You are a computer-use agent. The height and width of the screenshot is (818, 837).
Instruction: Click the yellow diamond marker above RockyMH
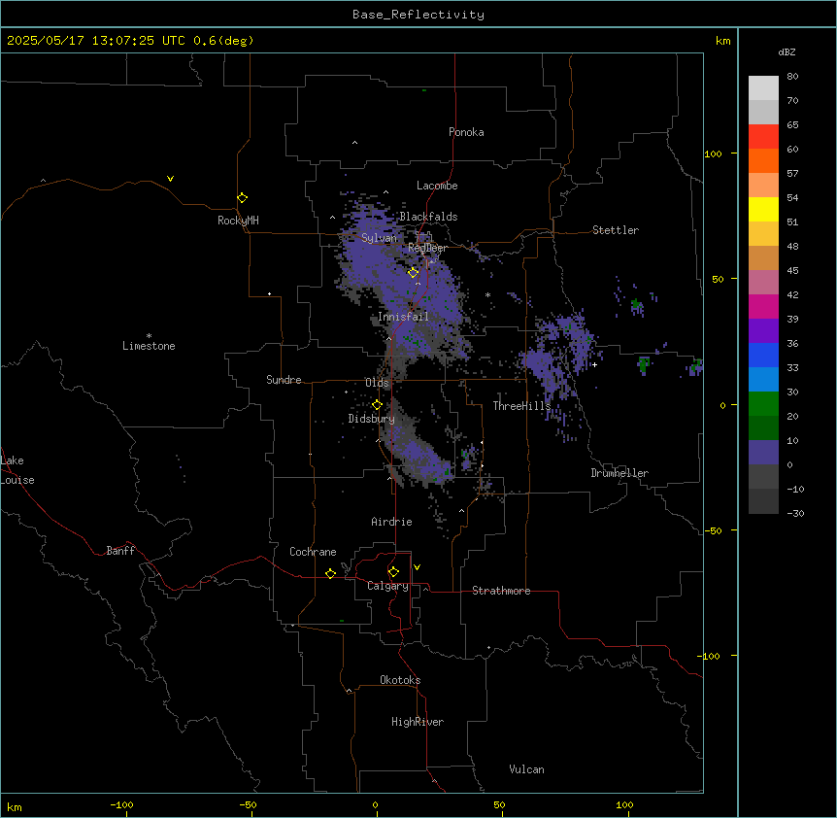click(242, 198)
